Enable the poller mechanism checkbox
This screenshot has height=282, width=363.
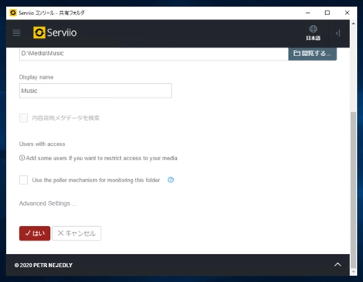point(23,180)
